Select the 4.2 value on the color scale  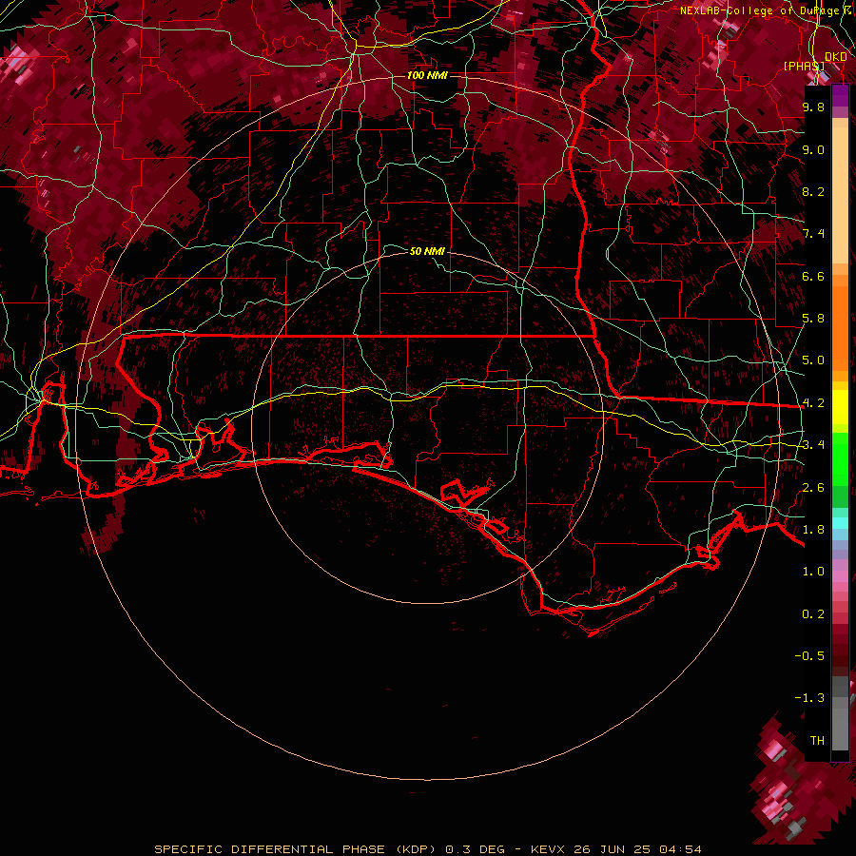click(813, 403)
